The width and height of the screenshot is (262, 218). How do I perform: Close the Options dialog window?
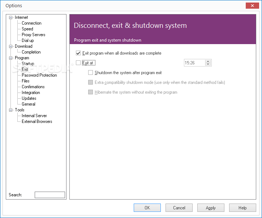(252, 5)
